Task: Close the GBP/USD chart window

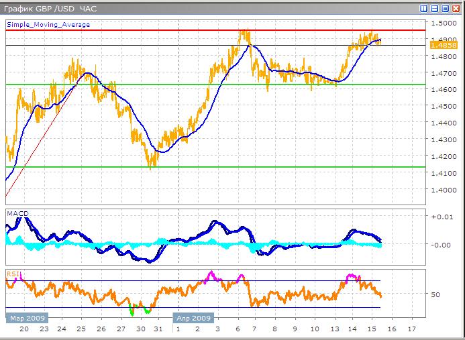Action: (454, 9)
